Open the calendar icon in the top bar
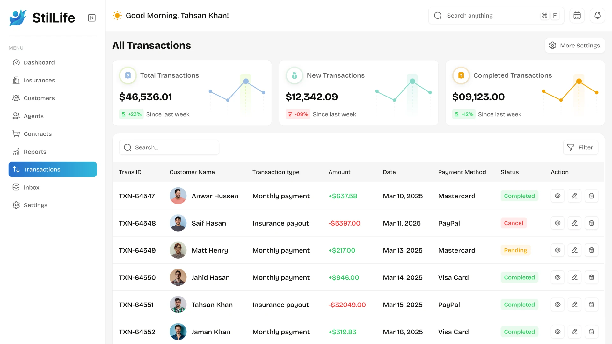The width and height of the screenshot is (612, 344). tap(577, 15)
